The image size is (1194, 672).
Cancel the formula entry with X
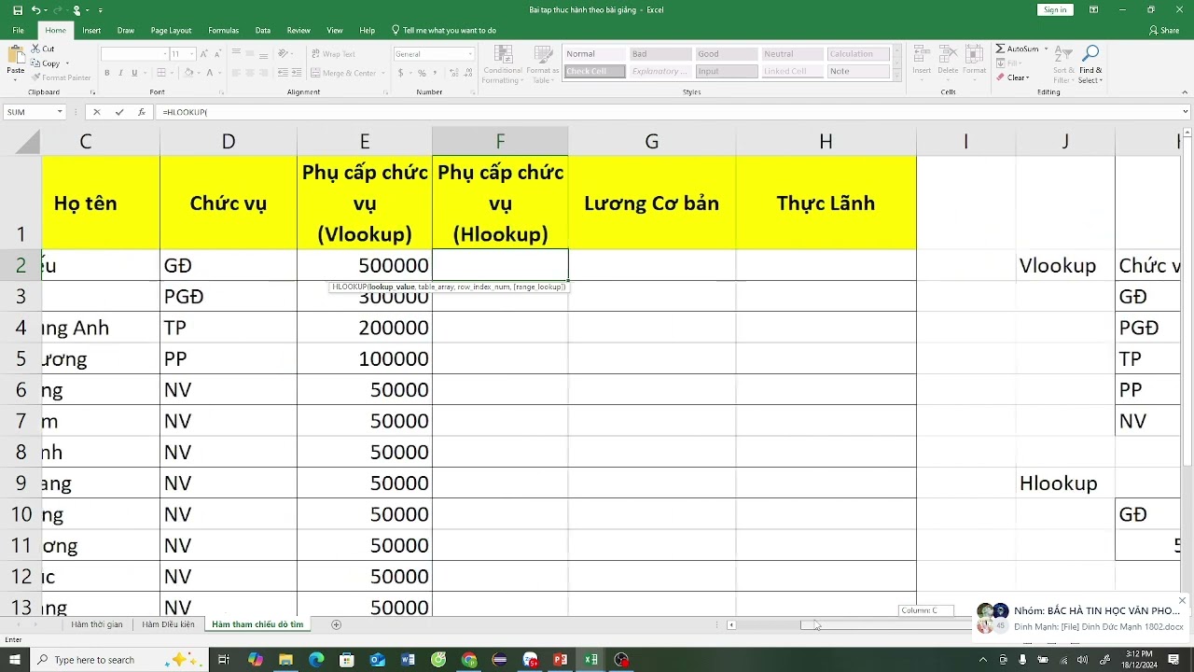tap(96, 112)
